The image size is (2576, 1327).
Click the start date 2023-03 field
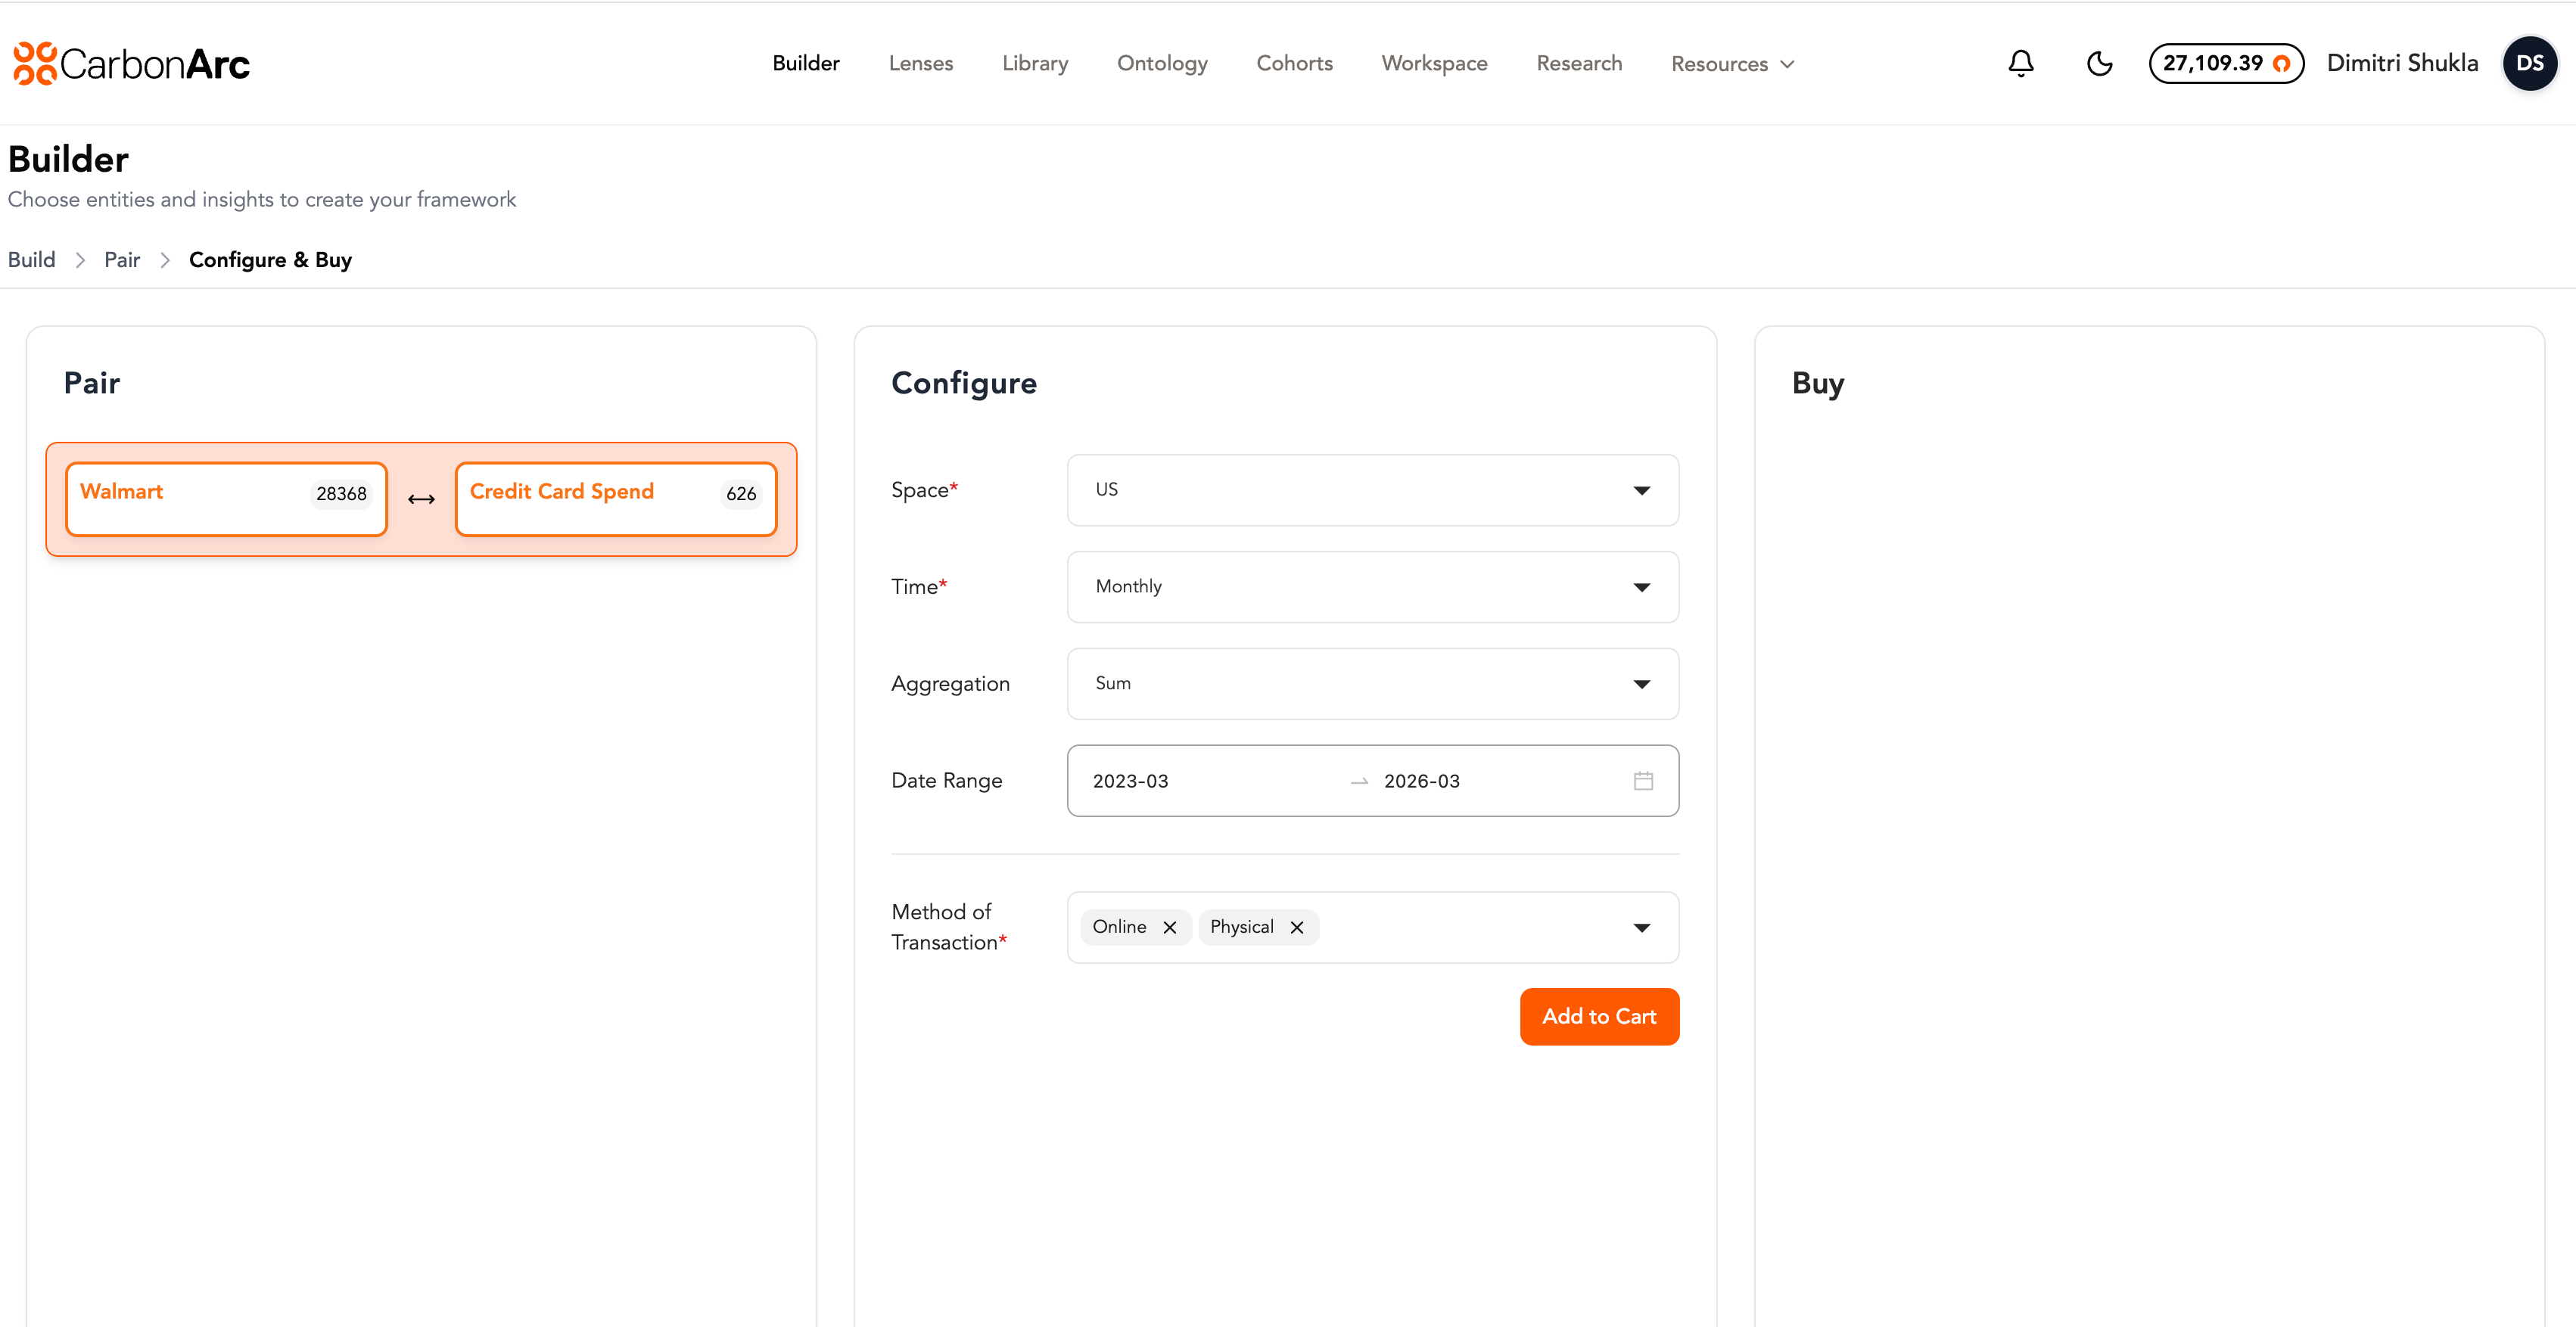click(1130, 781)
